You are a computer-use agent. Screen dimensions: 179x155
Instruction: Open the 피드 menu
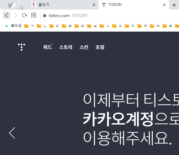[x=48, y=47]
